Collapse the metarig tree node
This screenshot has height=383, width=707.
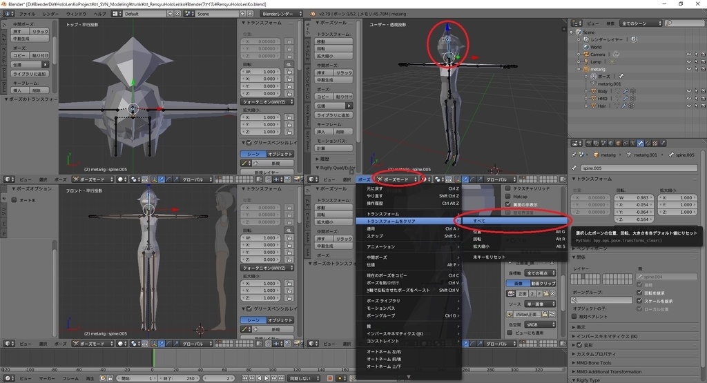click(579, 69)
